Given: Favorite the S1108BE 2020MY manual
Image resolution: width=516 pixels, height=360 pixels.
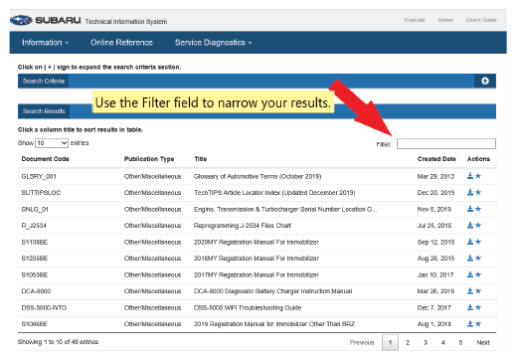Looking at the screenshot, I should tap(478, 242).
